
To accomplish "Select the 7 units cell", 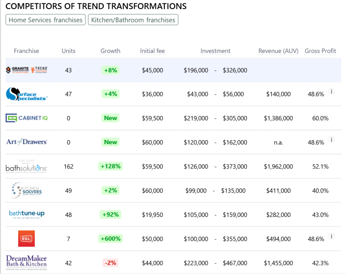I will coord(69,239).
